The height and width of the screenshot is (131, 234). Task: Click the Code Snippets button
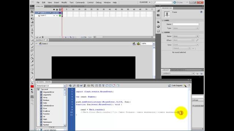pos(175,86)
